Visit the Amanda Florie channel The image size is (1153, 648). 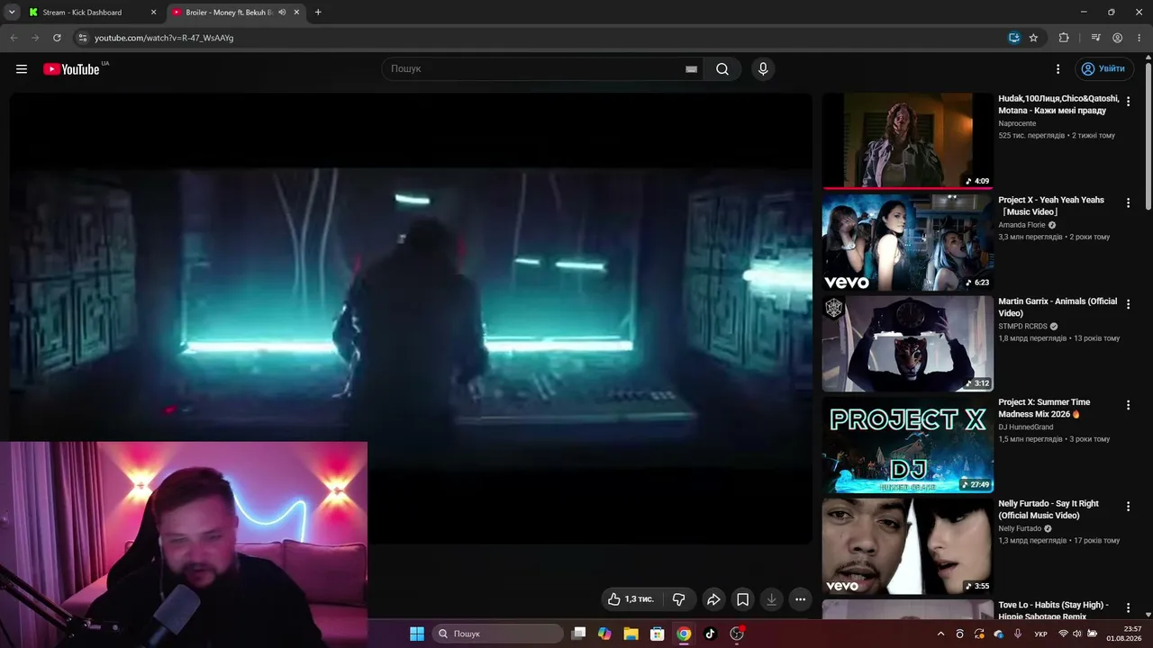pos(1021,225)
